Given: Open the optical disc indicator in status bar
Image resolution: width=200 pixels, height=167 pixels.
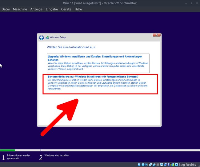Looking at the screenshot, I should click(x=143, y=165).
